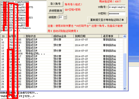Viewport: 139px width, 99px height.
Task: Select row with ID 9
Action: pyautogui.click(x=62, y=40)
